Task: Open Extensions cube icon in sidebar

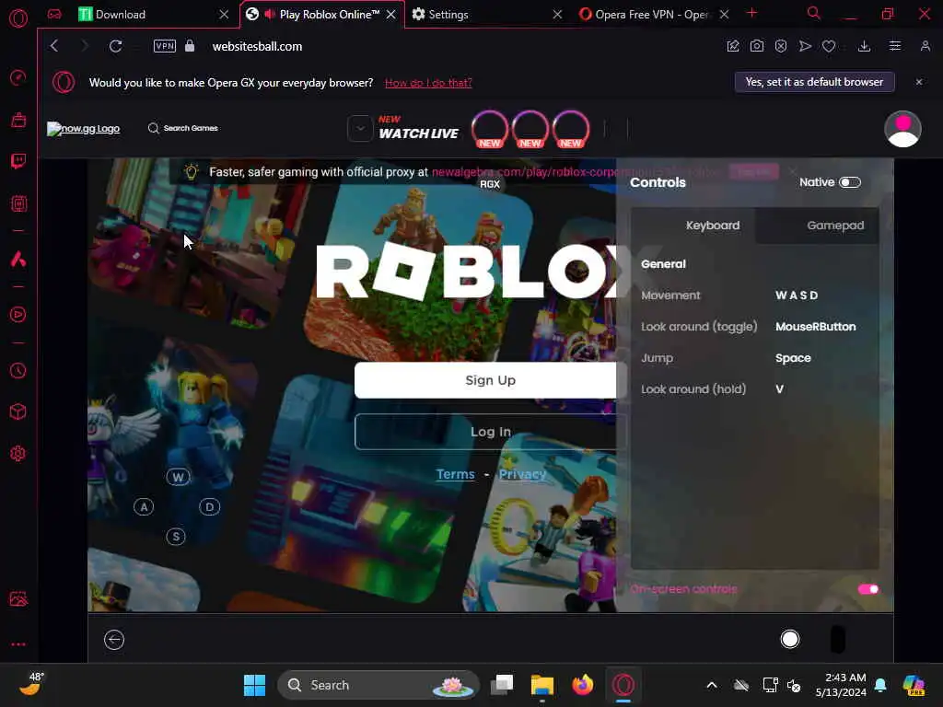Action: [x=18, y=411]
